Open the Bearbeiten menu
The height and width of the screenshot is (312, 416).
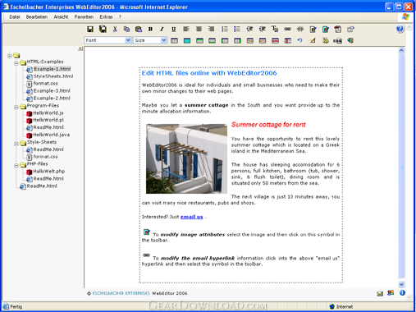[37, 17]
